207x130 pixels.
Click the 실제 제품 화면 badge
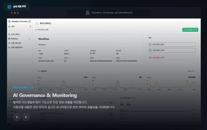17,6
